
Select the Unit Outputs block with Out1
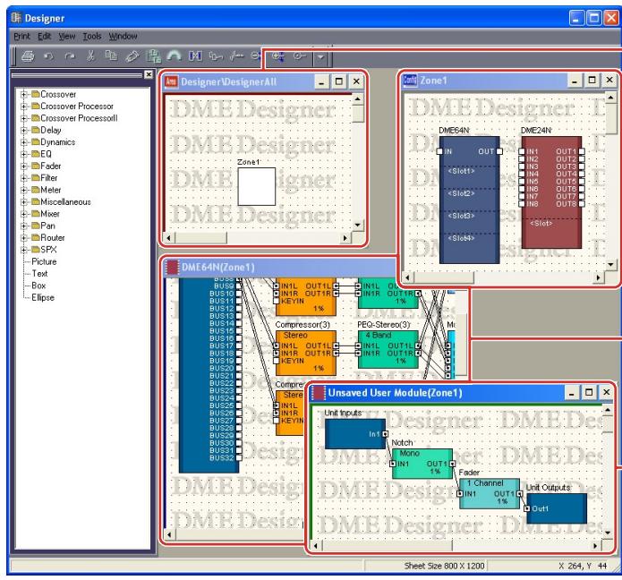(x=557, y=508)
